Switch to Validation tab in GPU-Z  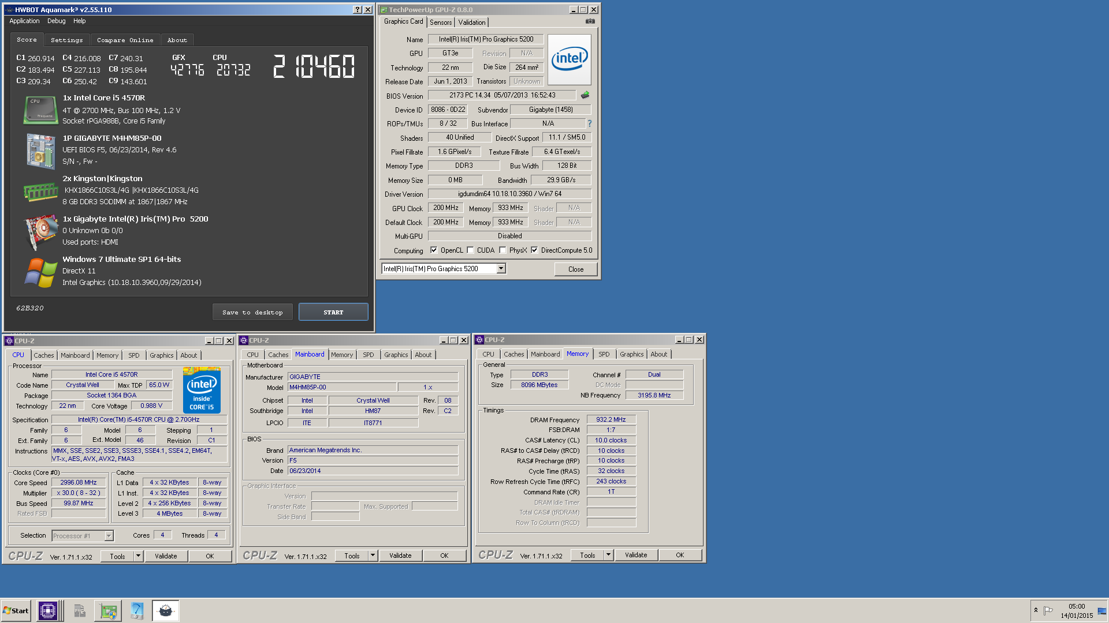[472, 22]
